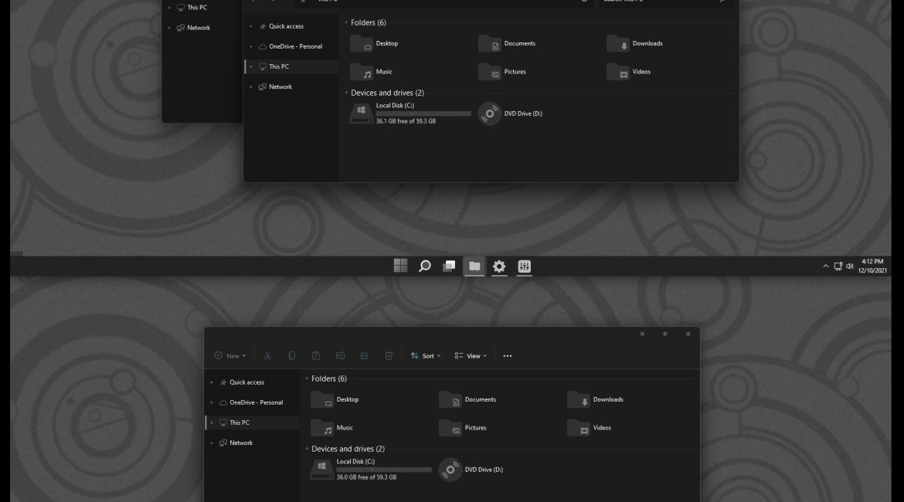Click the File Explorer taskbar icon
This screenshot has width=904, height=502.
click(474, 266)
